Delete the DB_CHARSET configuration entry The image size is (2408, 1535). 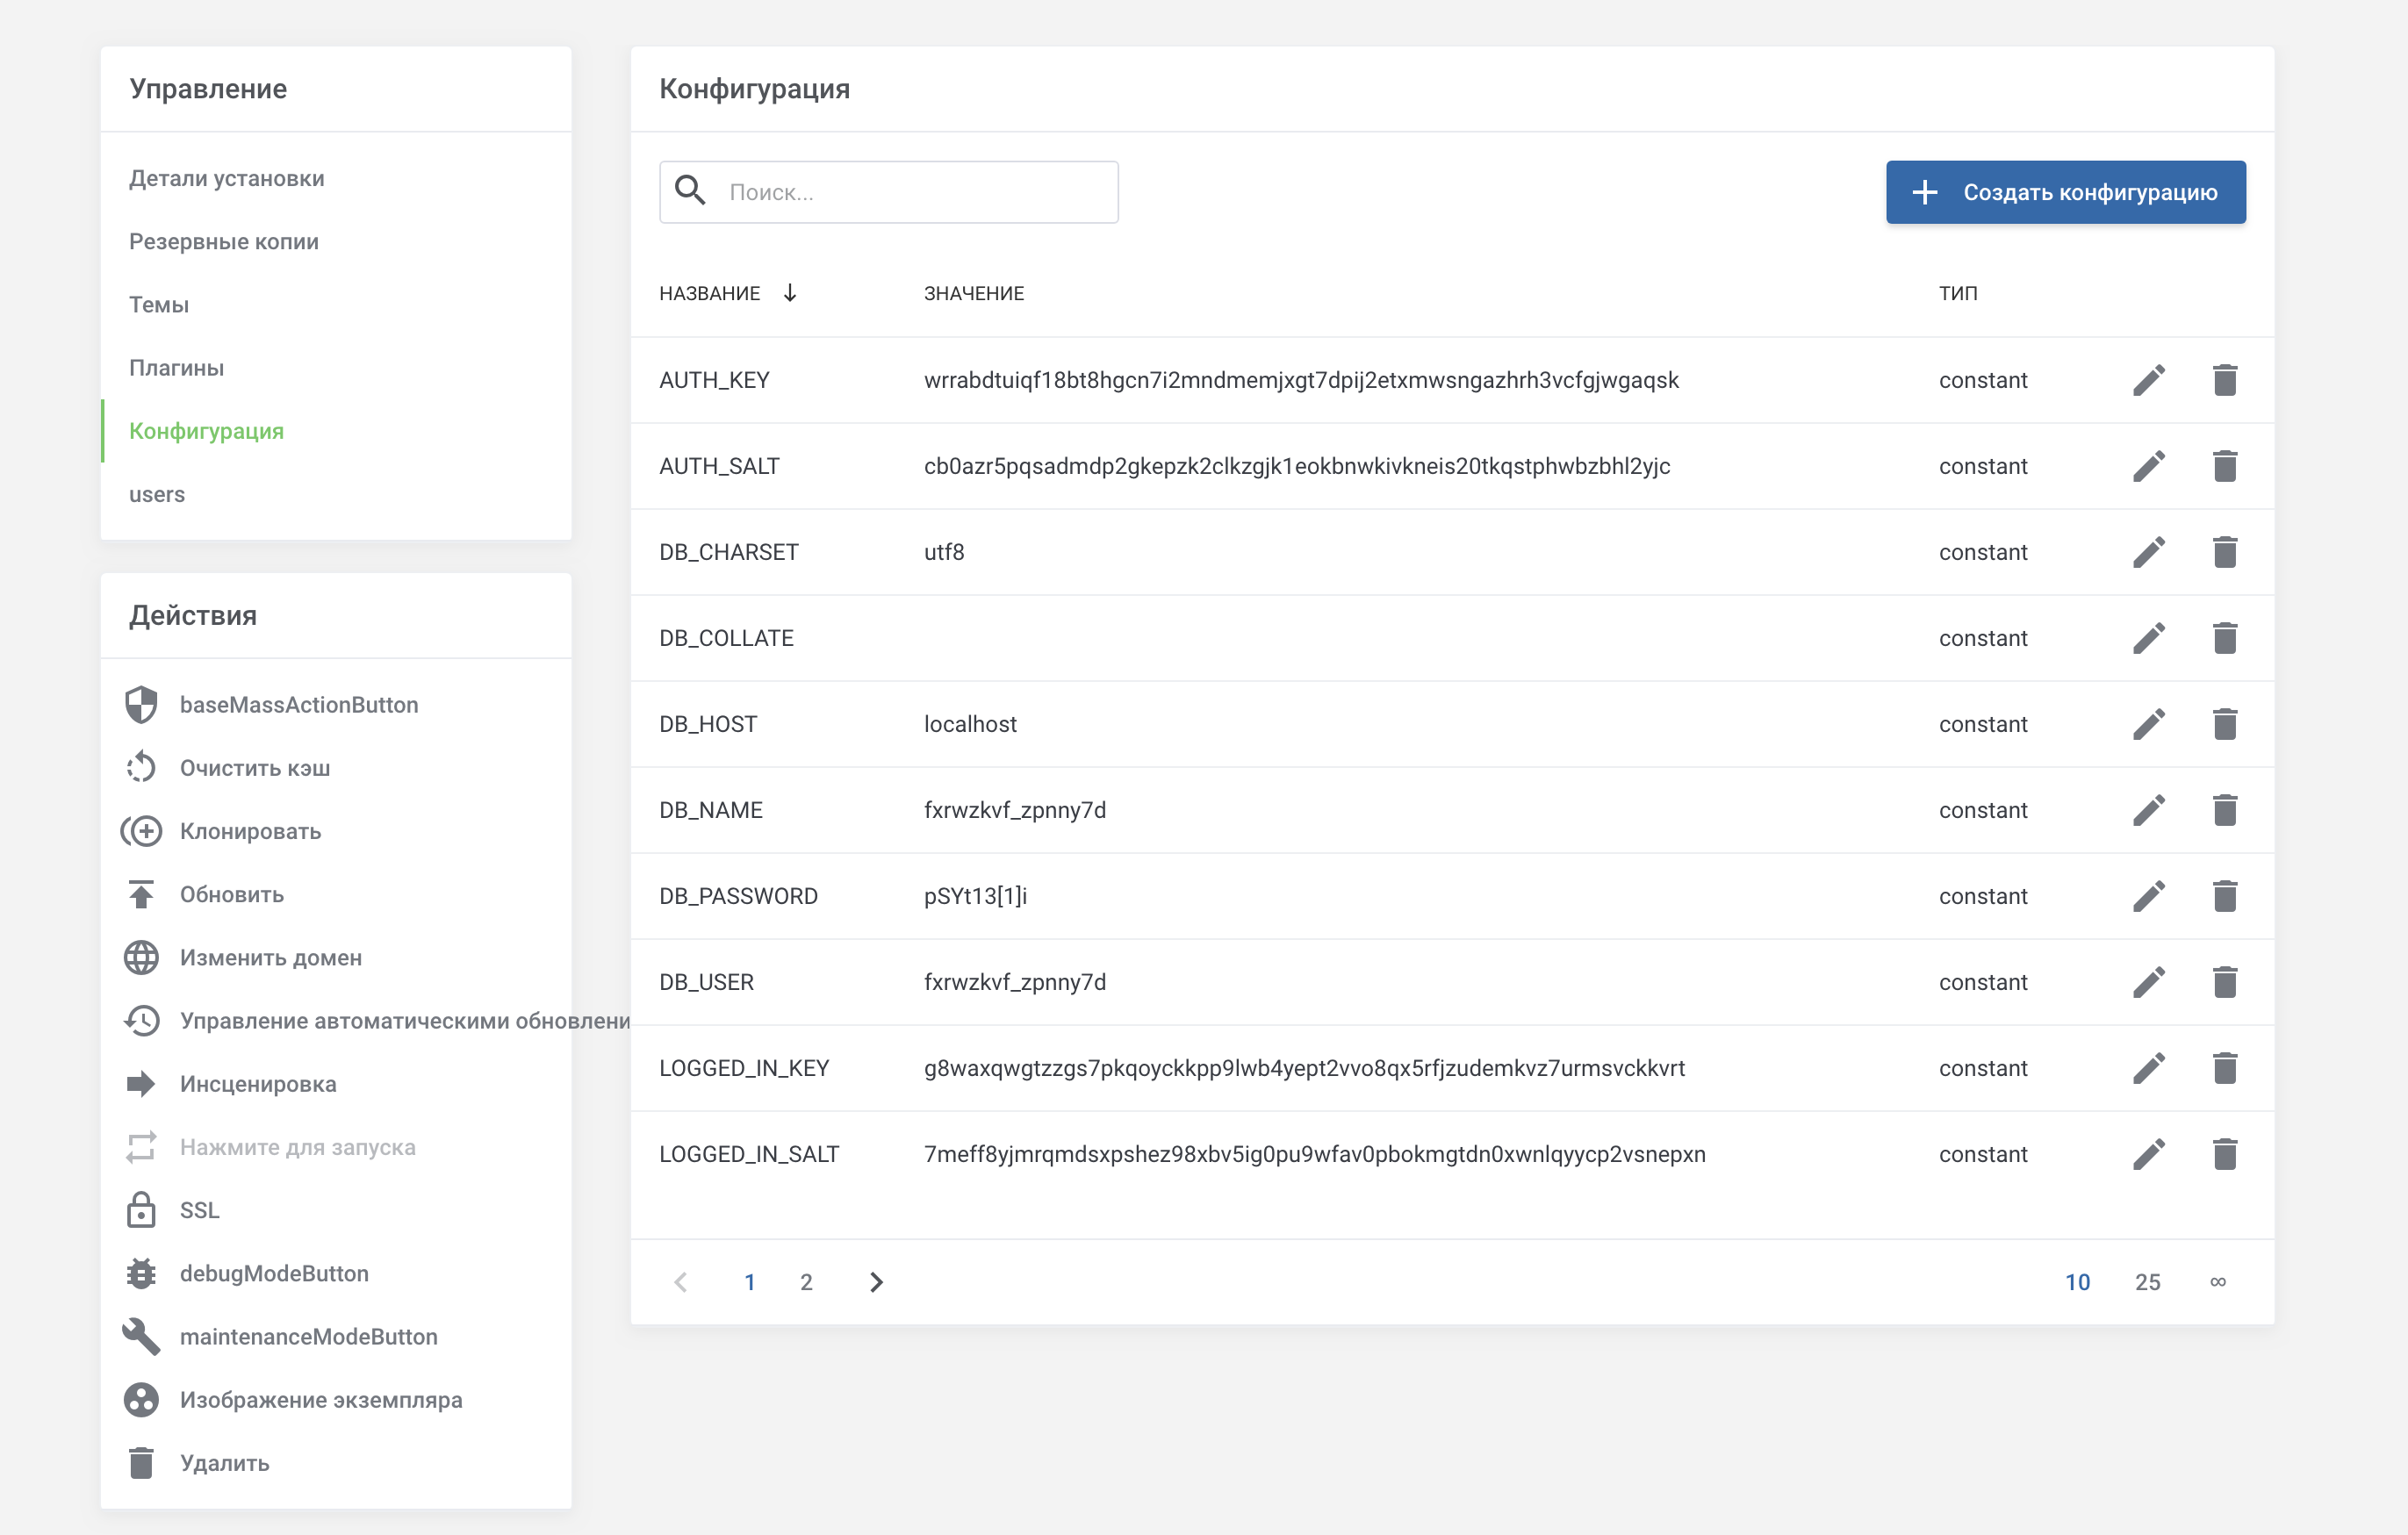point(2224,552)
